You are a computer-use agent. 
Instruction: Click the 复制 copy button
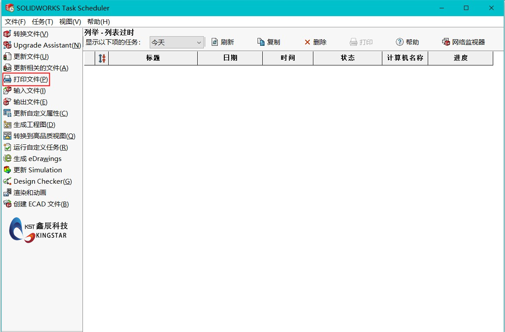pyautogui.click(x=268, y=42)
